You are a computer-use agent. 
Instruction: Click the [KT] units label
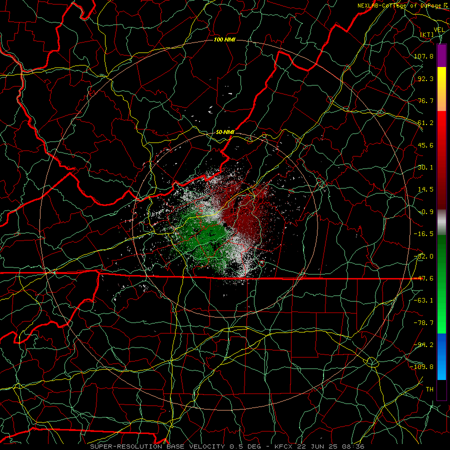point(427,34)
